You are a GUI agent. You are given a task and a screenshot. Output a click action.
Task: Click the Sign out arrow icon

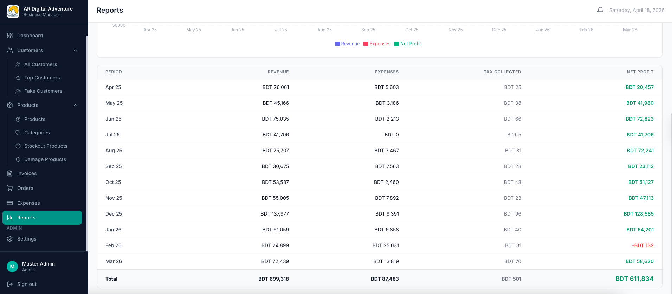tap(10, 284)
